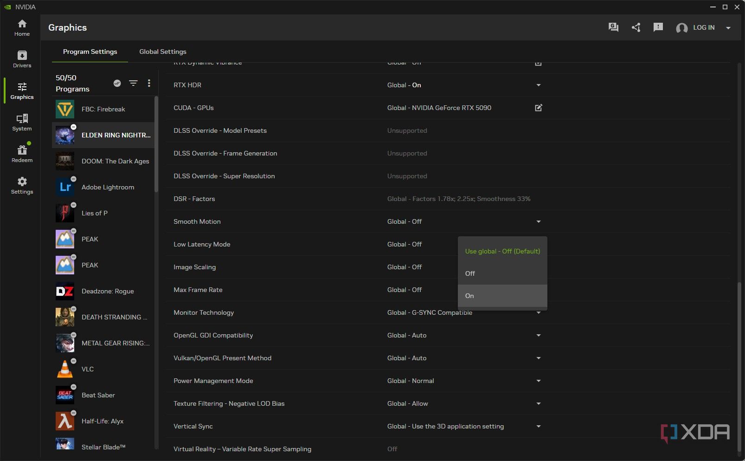Switch to the Global Settings tab
Image resolution: width=745 pixels, height=461 pixels.
tap(163, 52)
